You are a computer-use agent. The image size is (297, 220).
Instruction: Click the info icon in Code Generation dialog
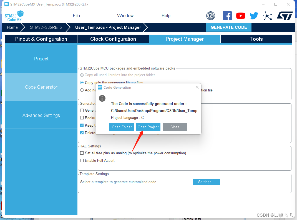[x=102, y=98]
